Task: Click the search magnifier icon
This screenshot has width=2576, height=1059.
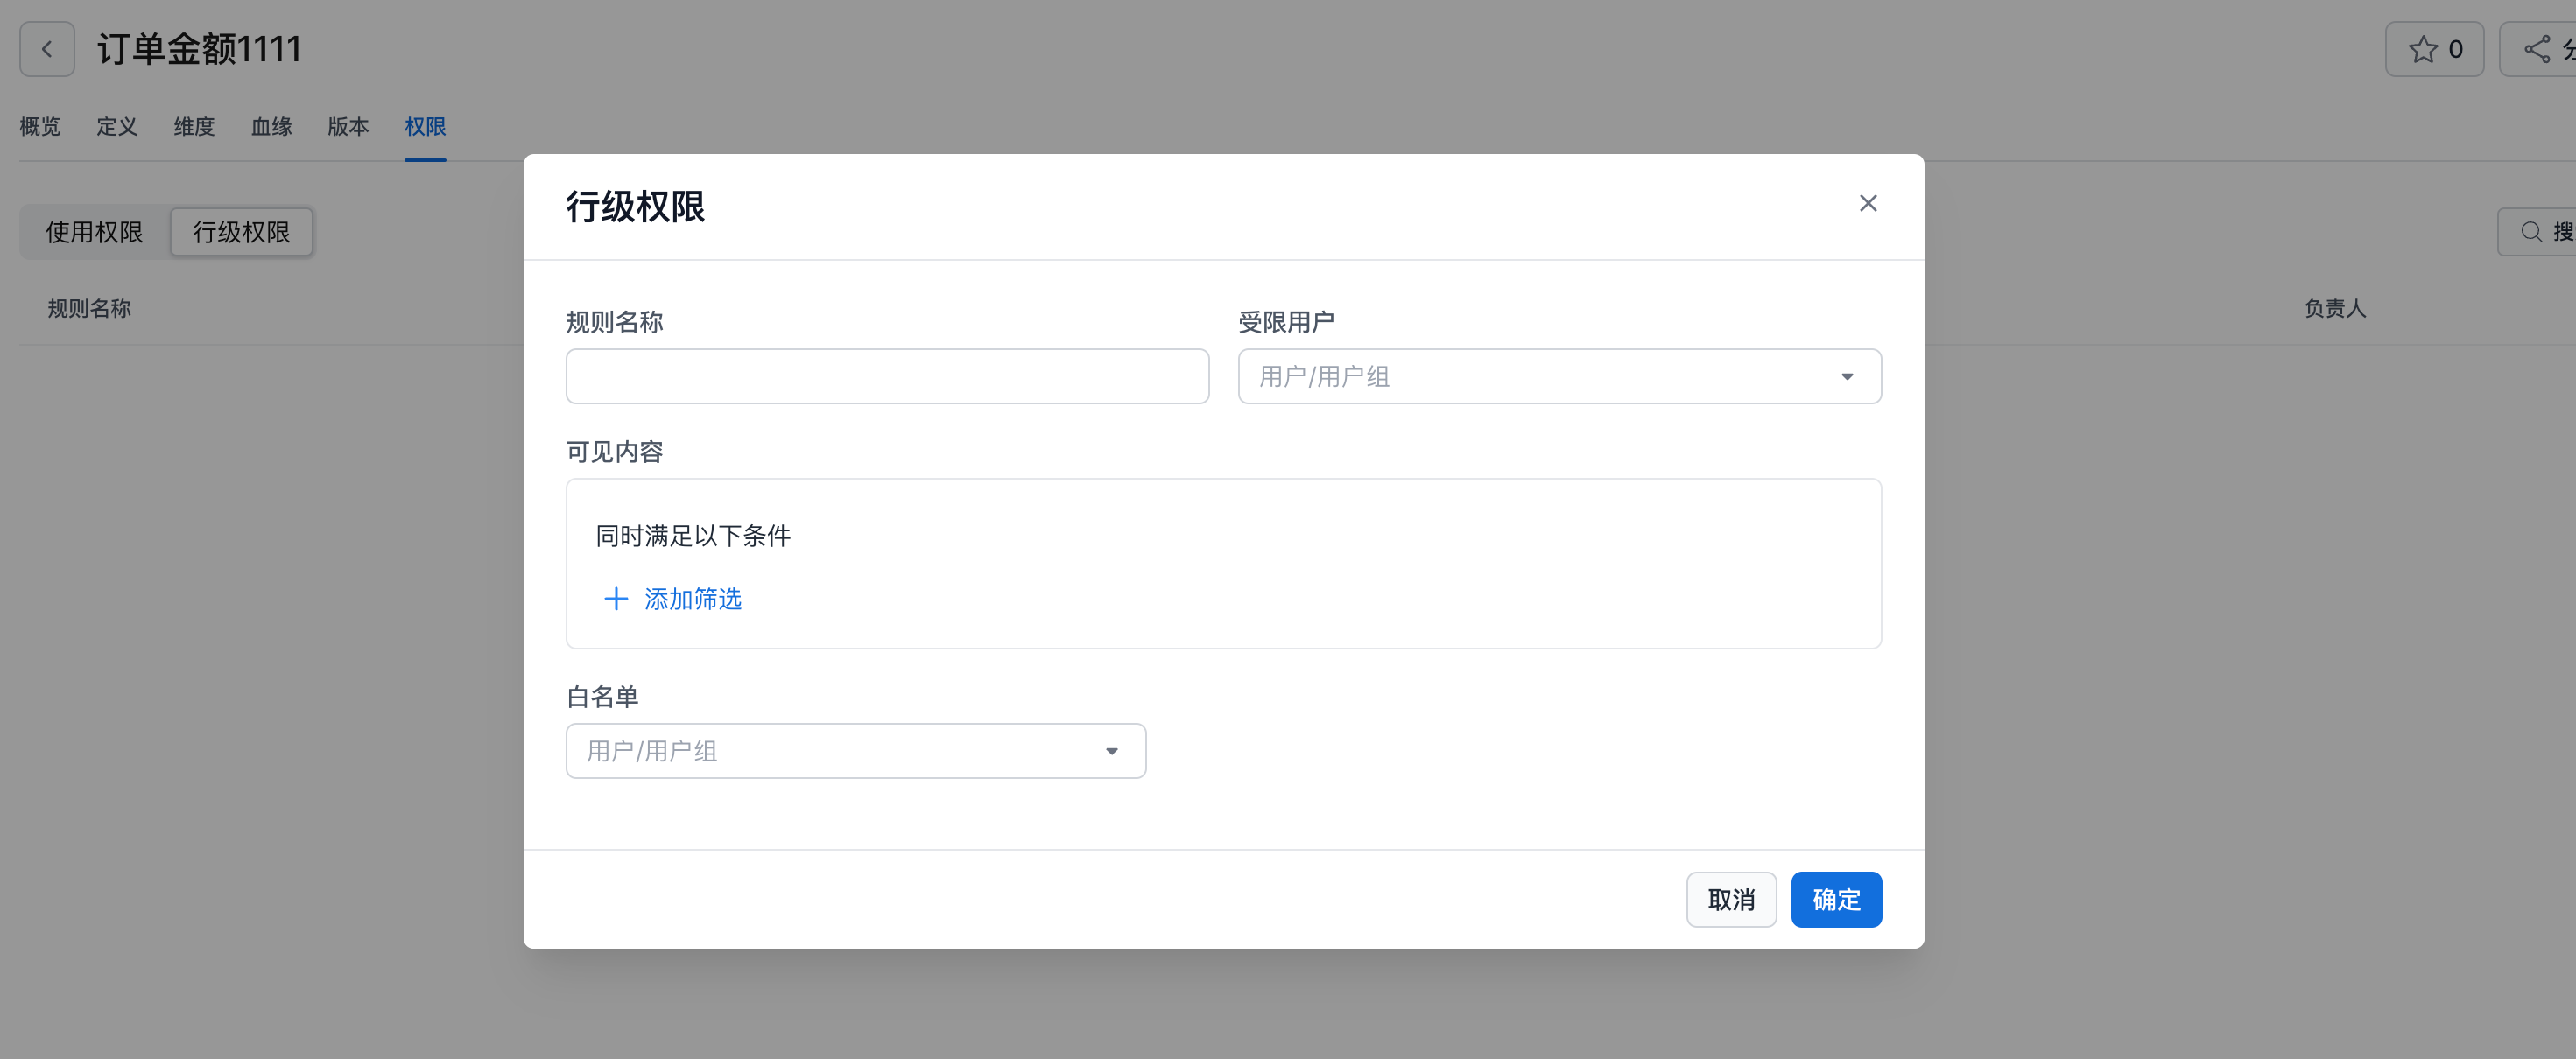Action: [x=2531, y=232]
